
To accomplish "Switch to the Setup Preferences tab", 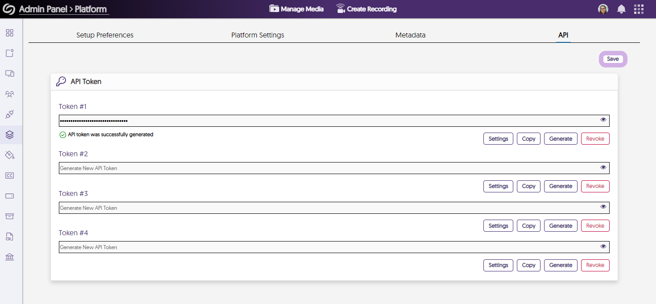I will (x=105, y=35).
